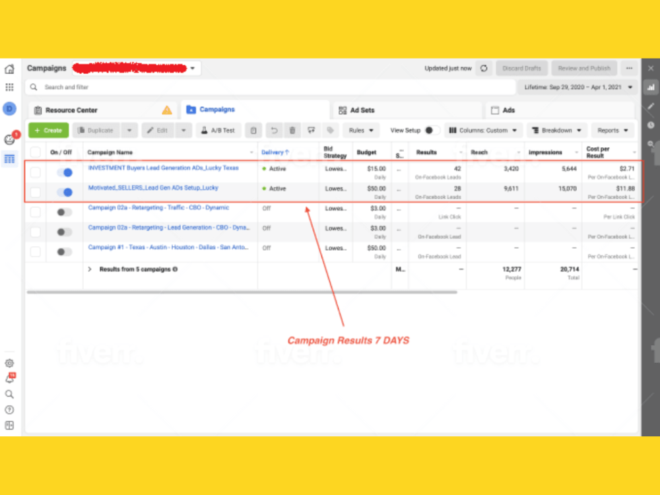
Task: Click the Duplicate button
Action: [x=97, y=131]
